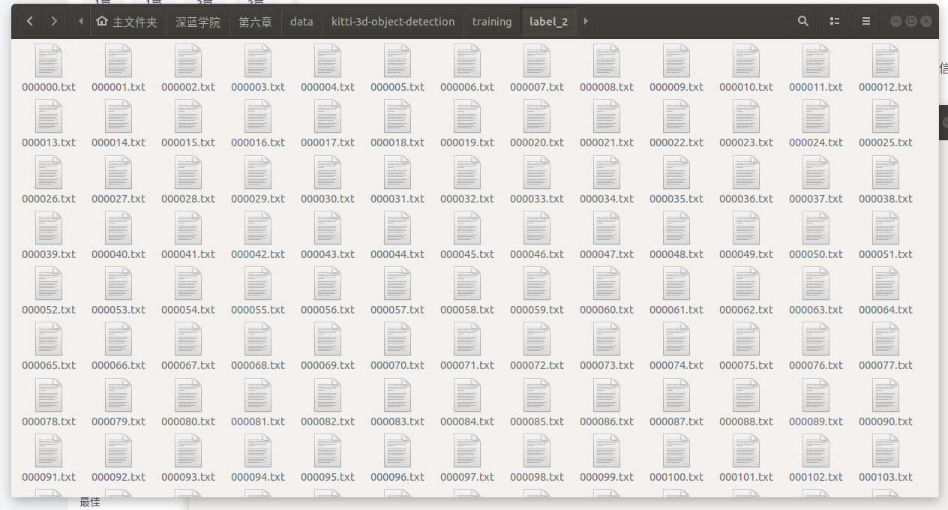This screenshot has height=510, width=948.
Task: Click the file name label 000048.txt
Action: (676, 254)
